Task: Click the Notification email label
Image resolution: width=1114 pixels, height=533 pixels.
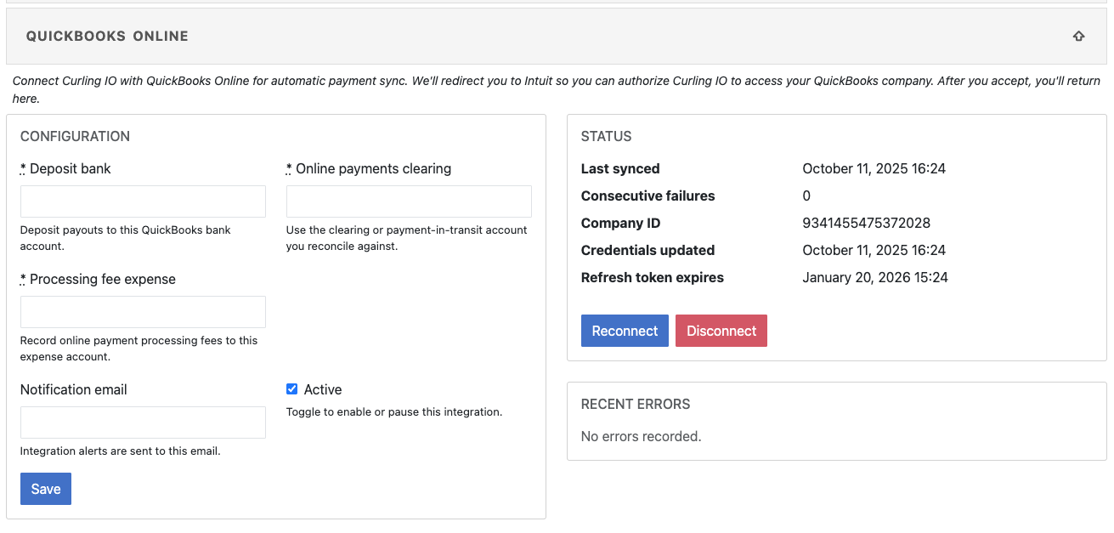Action: [x=74, y=389]
